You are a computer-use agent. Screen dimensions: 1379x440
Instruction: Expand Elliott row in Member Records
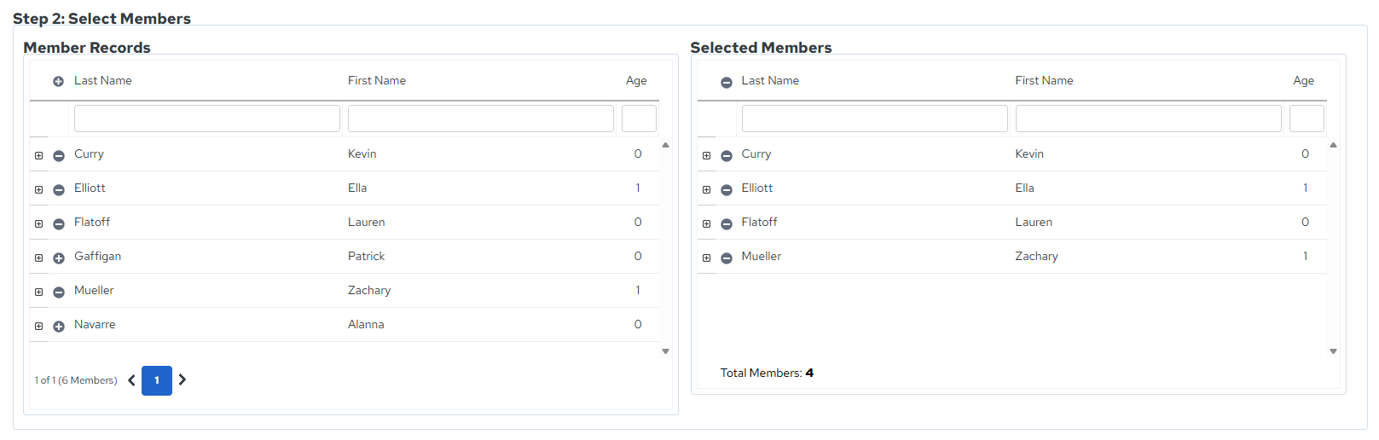(x=38, y=190)
